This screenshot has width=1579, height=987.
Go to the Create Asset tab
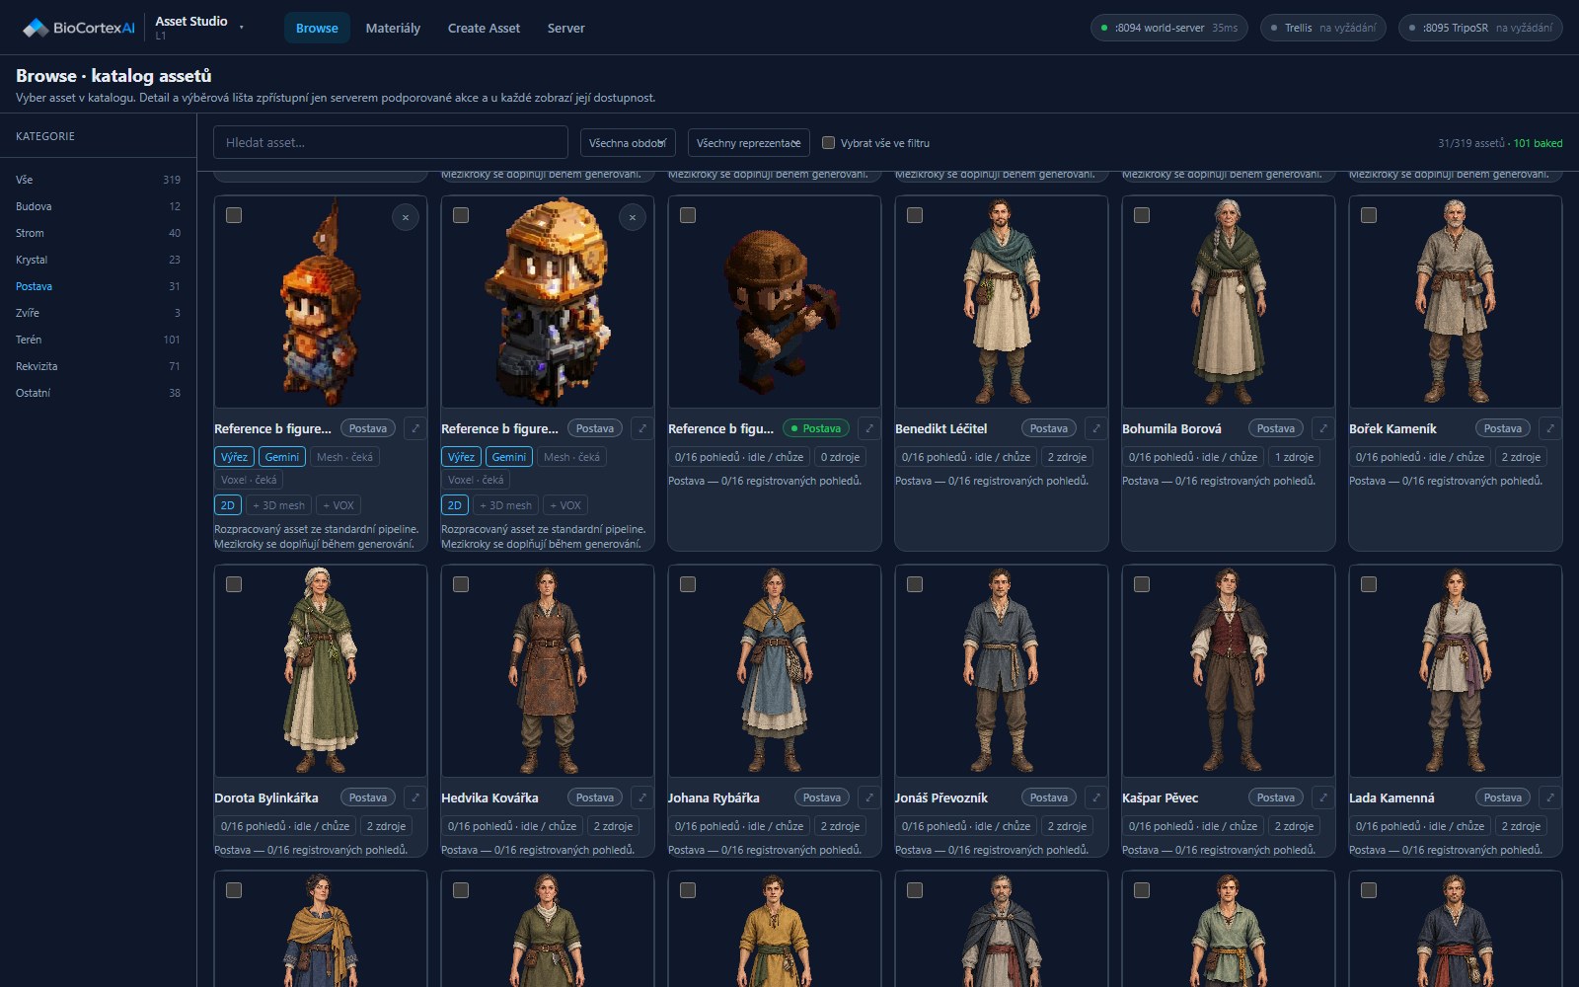484,28
